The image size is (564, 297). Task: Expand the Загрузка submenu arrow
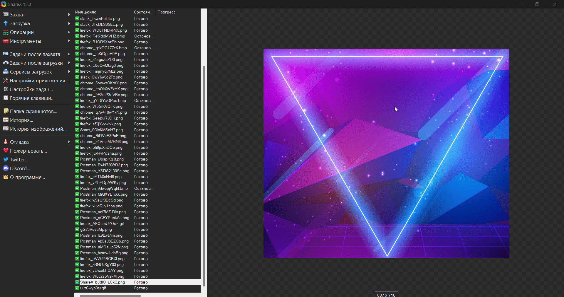pos(69,23)
